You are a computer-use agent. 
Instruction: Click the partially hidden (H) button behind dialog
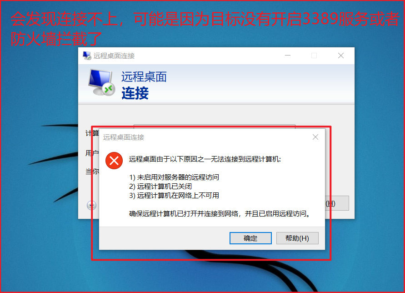coord(337,203)
